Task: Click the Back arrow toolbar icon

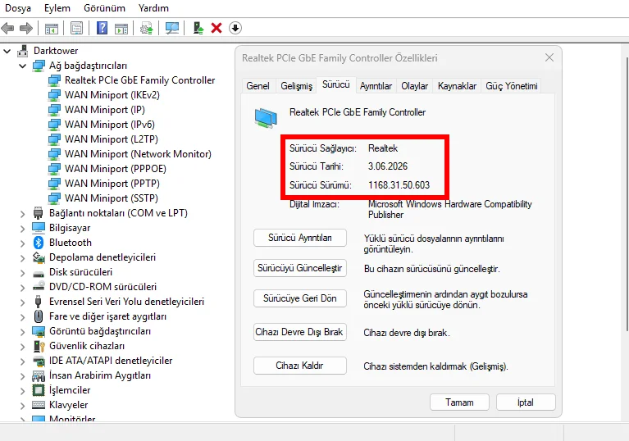Action: coord(7,28)
